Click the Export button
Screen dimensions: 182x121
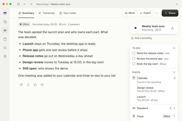click(x=145, y=13)
